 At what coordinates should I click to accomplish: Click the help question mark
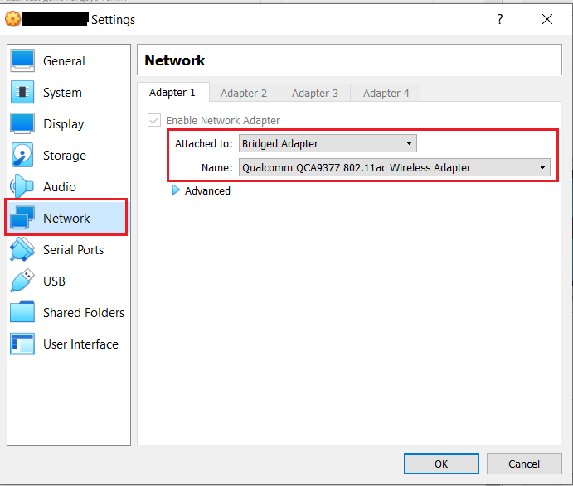[x=499, y=19]
